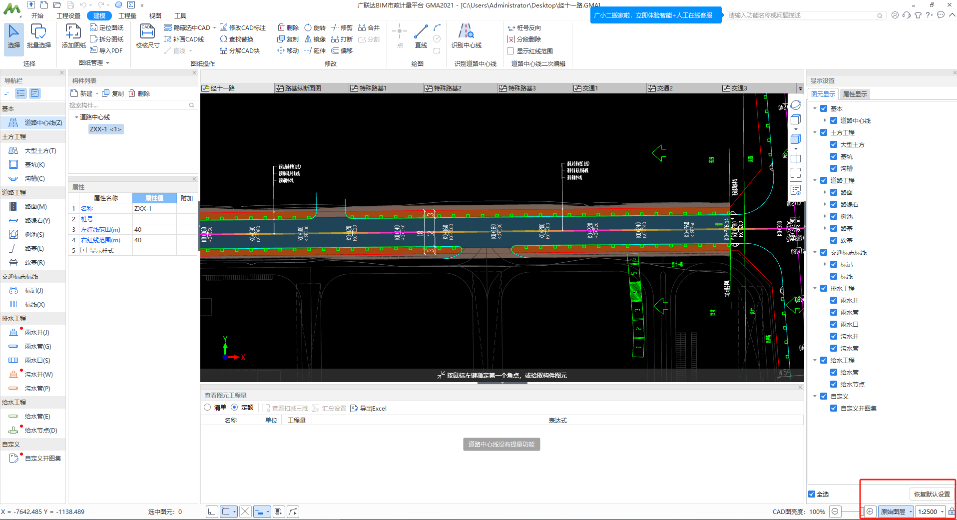Uncheck 雨水井 display checkbox
Screen dimensions: 957x520
coord(833,300)
